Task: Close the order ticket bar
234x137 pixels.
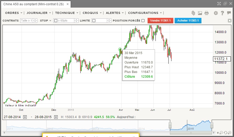Action: (x=230, y=20)
